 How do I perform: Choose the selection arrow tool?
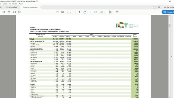(x=79, y=12)
